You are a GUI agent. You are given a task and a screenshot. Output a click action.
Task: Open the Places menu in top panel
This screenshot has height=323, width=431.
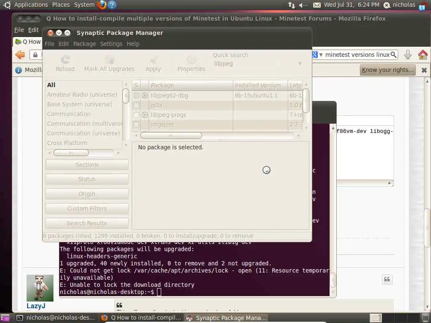tap(61, 5)
